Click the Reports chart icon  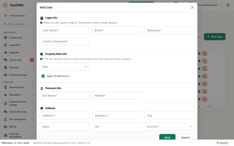coord(6,67)
